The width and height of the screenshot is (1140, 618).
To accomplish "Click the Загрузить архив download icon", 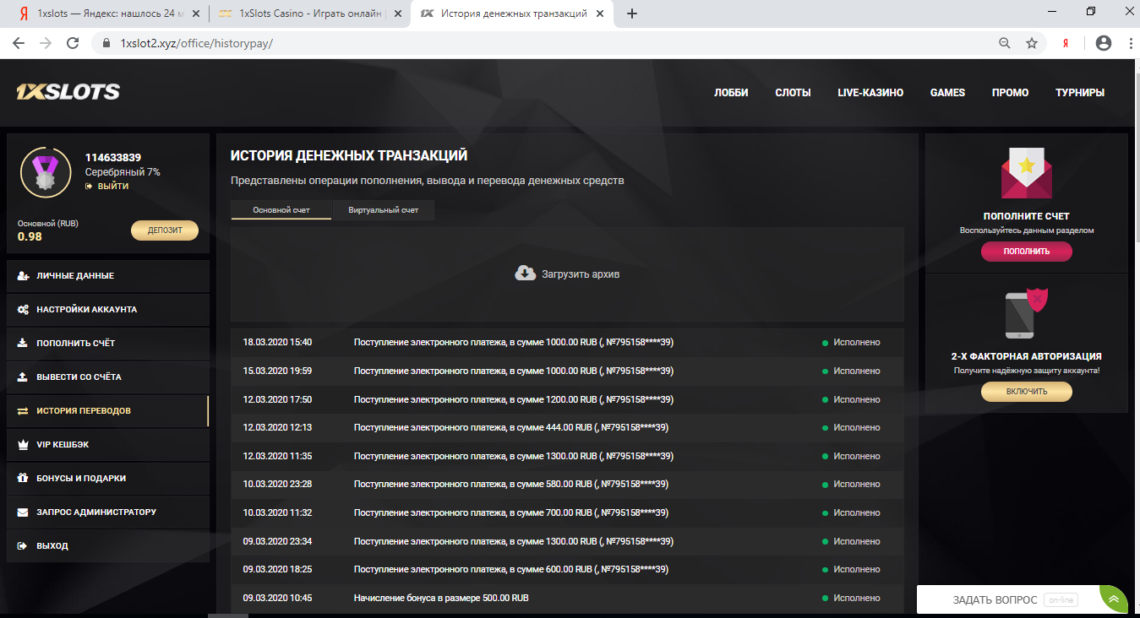I will click(x=526, y=274).
